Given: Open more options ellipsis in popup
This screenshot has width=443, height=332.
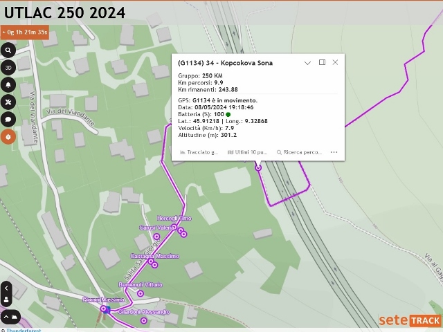Looking at the screenshot, I should click(334, 152).
